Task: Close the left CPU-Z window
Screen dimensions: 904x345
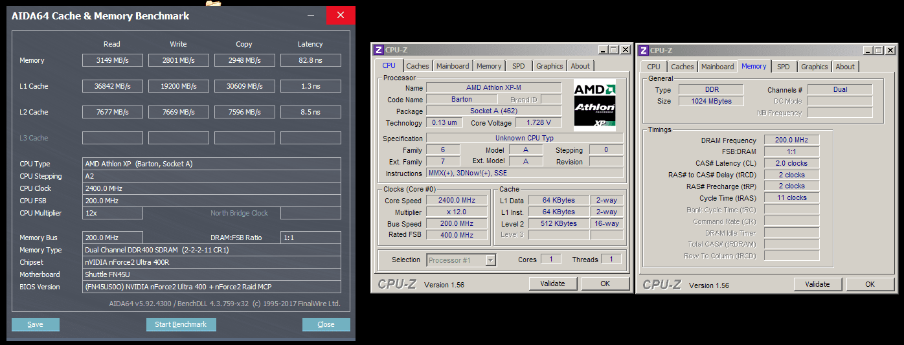Action: pos(625,50)
